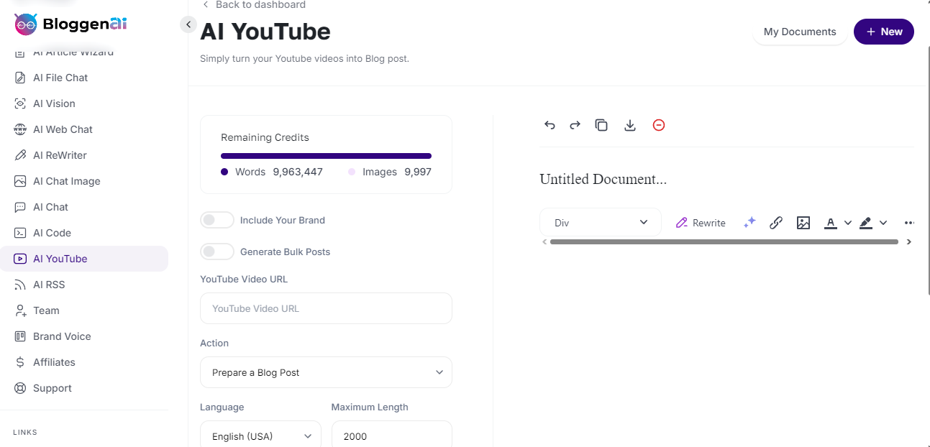
Task: Click the AI Chat speech bubble icon
Action: (x=20, y=207)
